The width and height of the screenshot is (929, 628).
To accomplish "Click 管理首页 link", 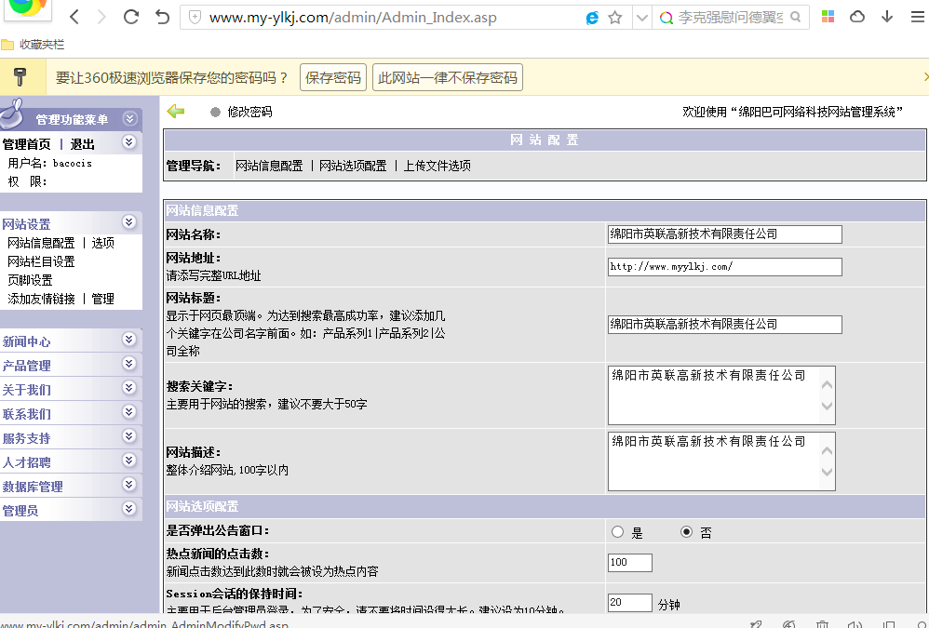I will coord(27,144).
